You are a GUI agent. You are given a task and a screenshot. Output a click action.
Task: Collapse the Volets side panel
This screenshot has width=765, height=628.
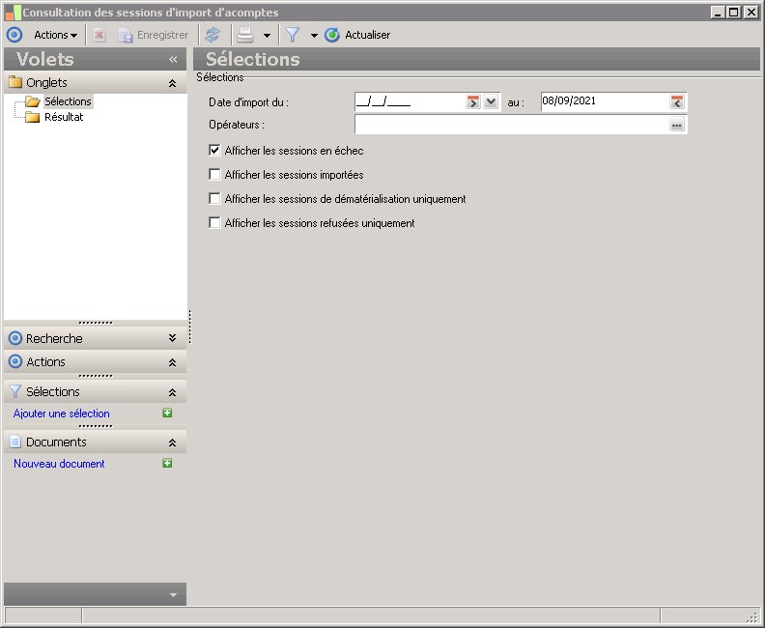[173, 59]
